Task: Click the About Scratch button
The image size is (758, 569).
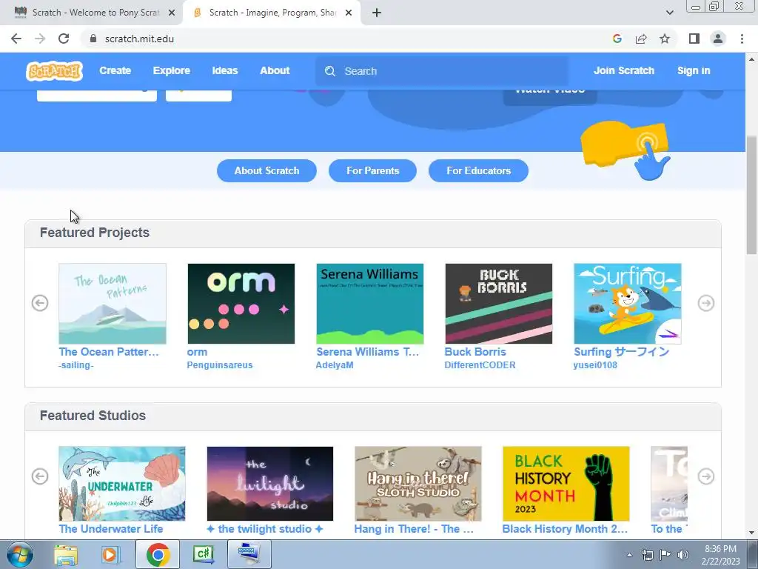Action: (266, 171)
